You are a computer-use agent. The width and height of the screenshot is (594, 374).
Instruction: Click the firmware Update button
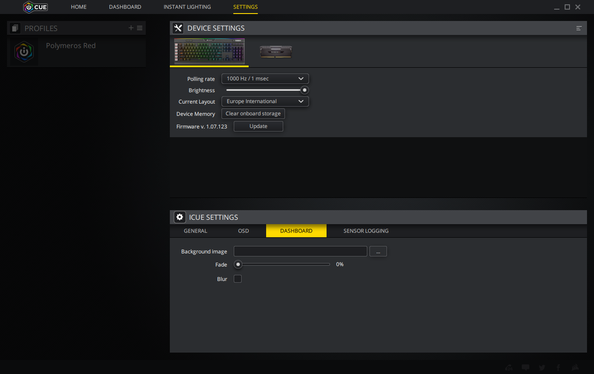[258, 126]
